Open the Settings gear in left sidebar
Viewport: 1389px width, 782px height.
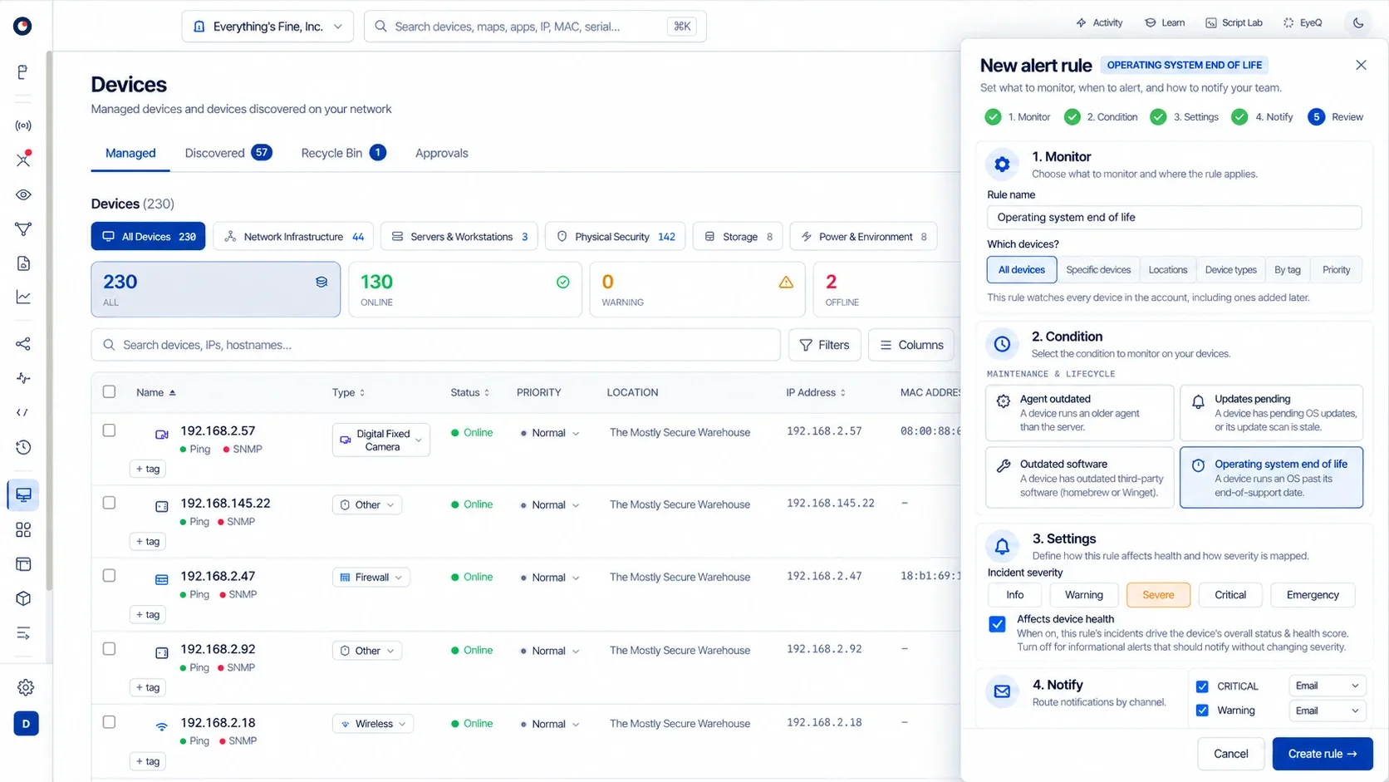pyautogui.click(x=26, y=687)
